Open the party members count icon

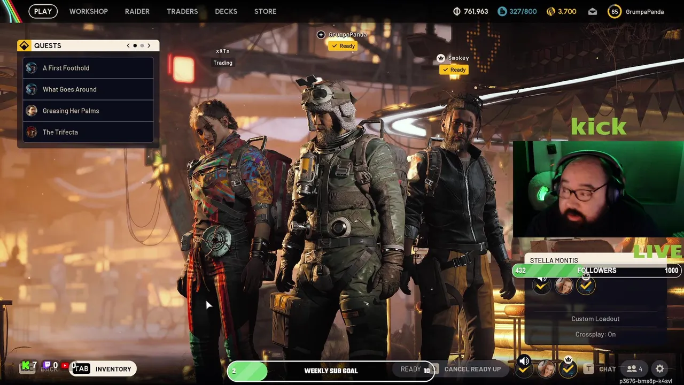tap(635, 369)
